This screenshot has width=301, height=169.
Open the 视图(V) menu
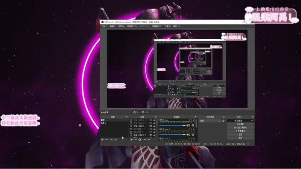click(x=121, y=26)
